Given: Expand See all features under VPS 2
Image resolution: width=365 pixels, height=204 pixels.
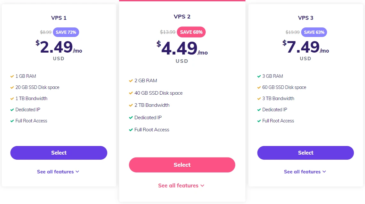Looking at the screenshot, I should [x=181, y=185].
